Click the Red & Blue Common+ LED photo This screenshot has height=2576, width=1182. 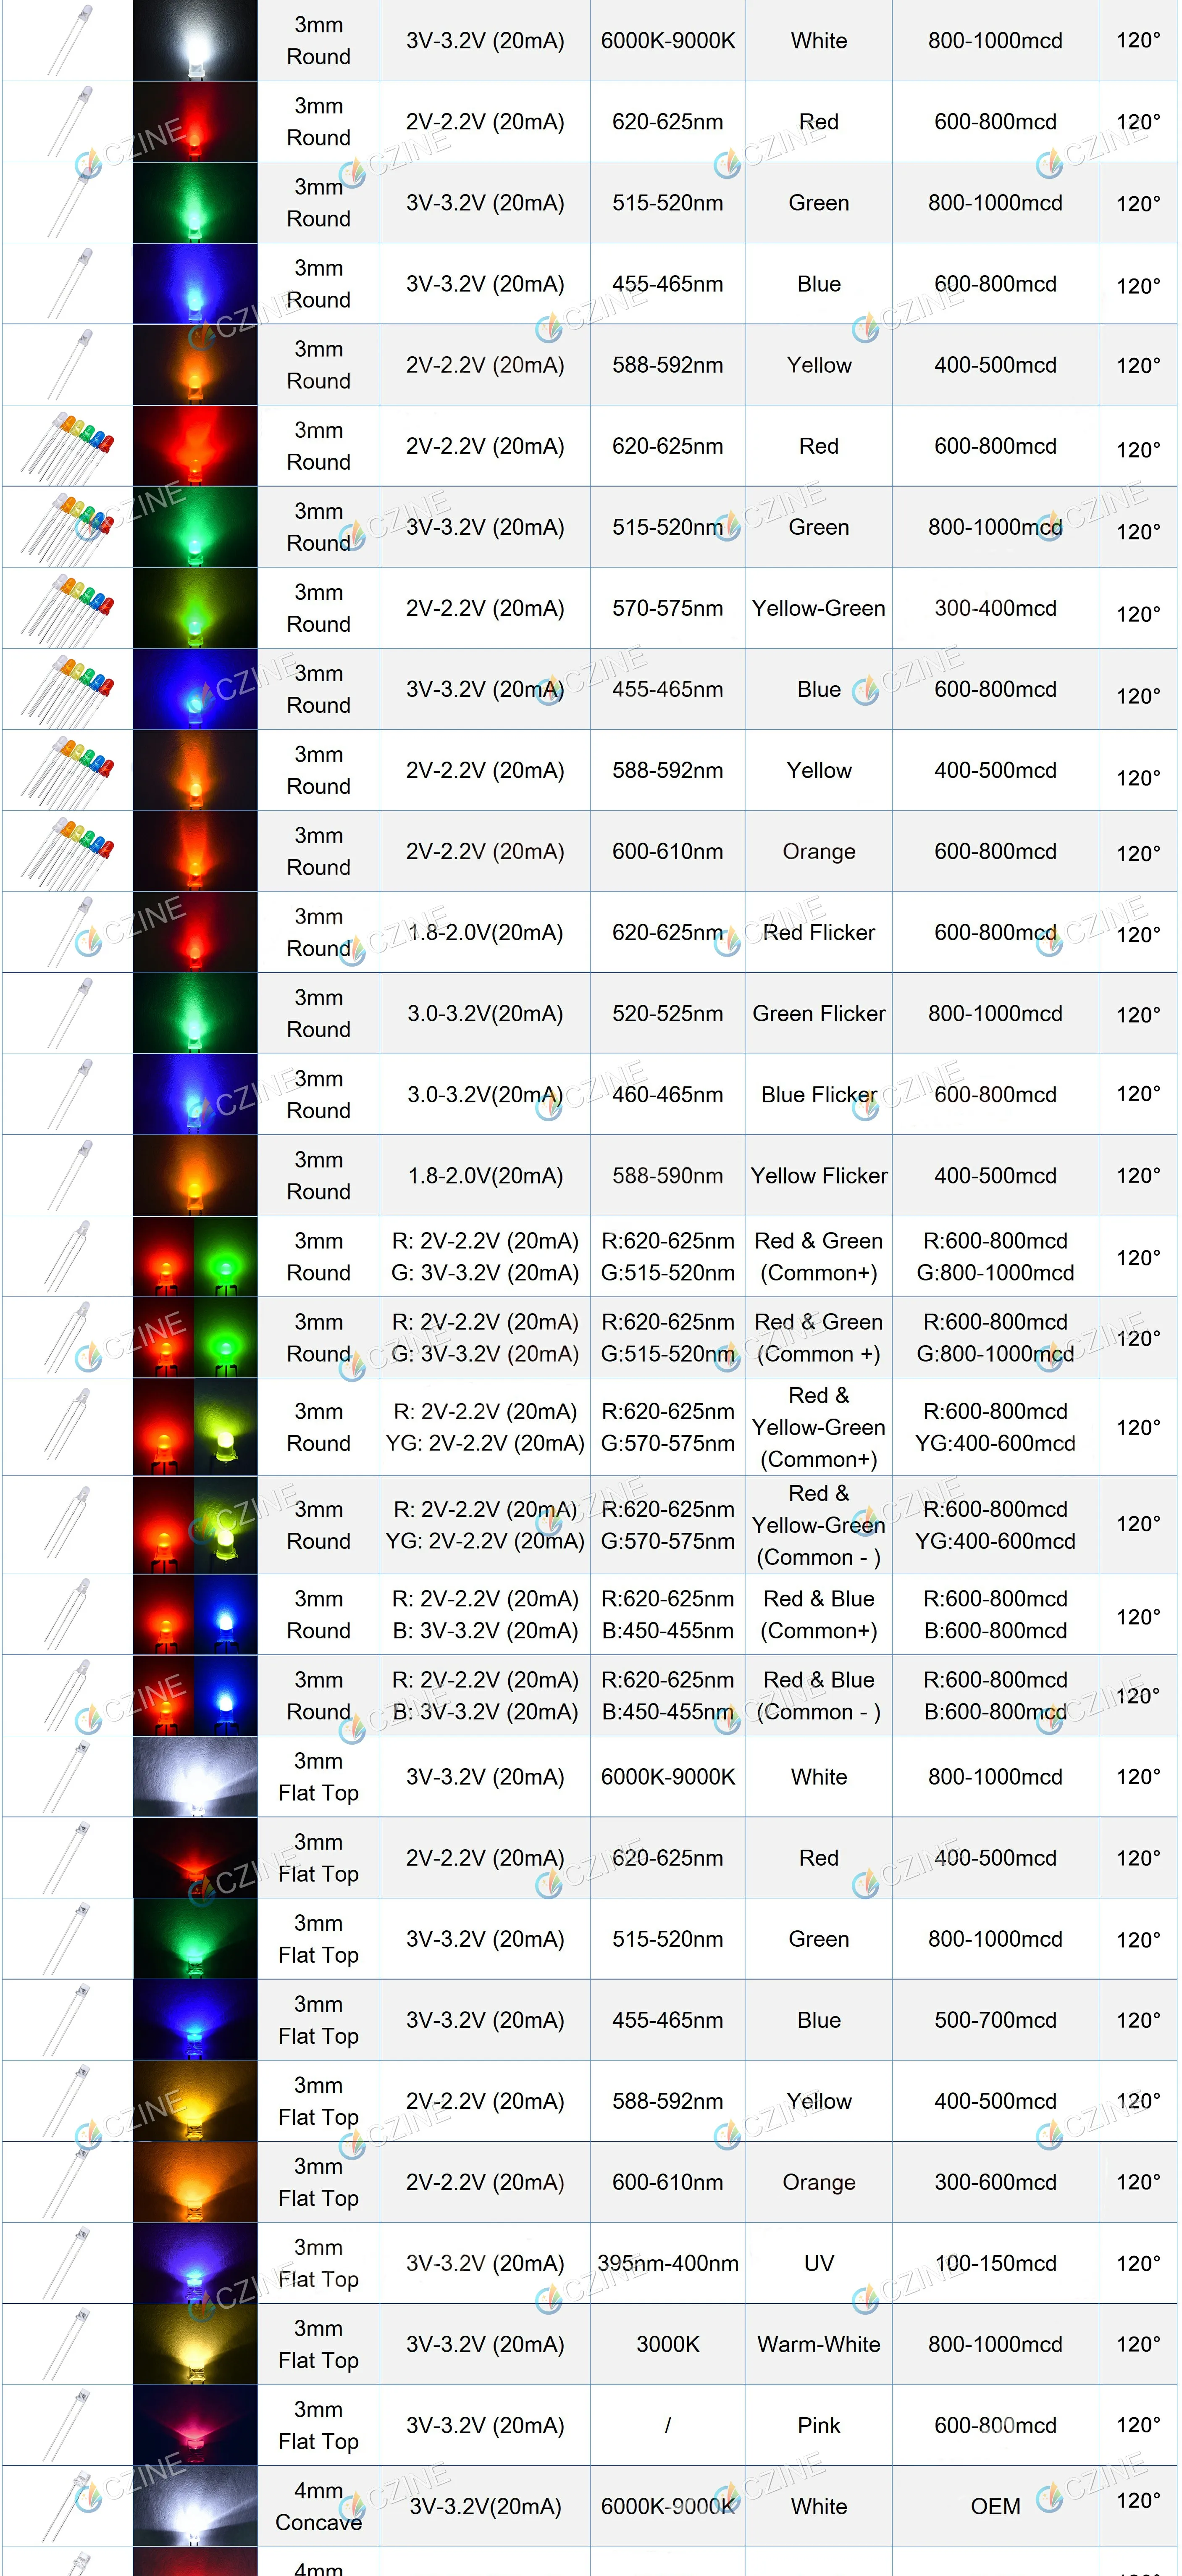tap(195, 1614)
